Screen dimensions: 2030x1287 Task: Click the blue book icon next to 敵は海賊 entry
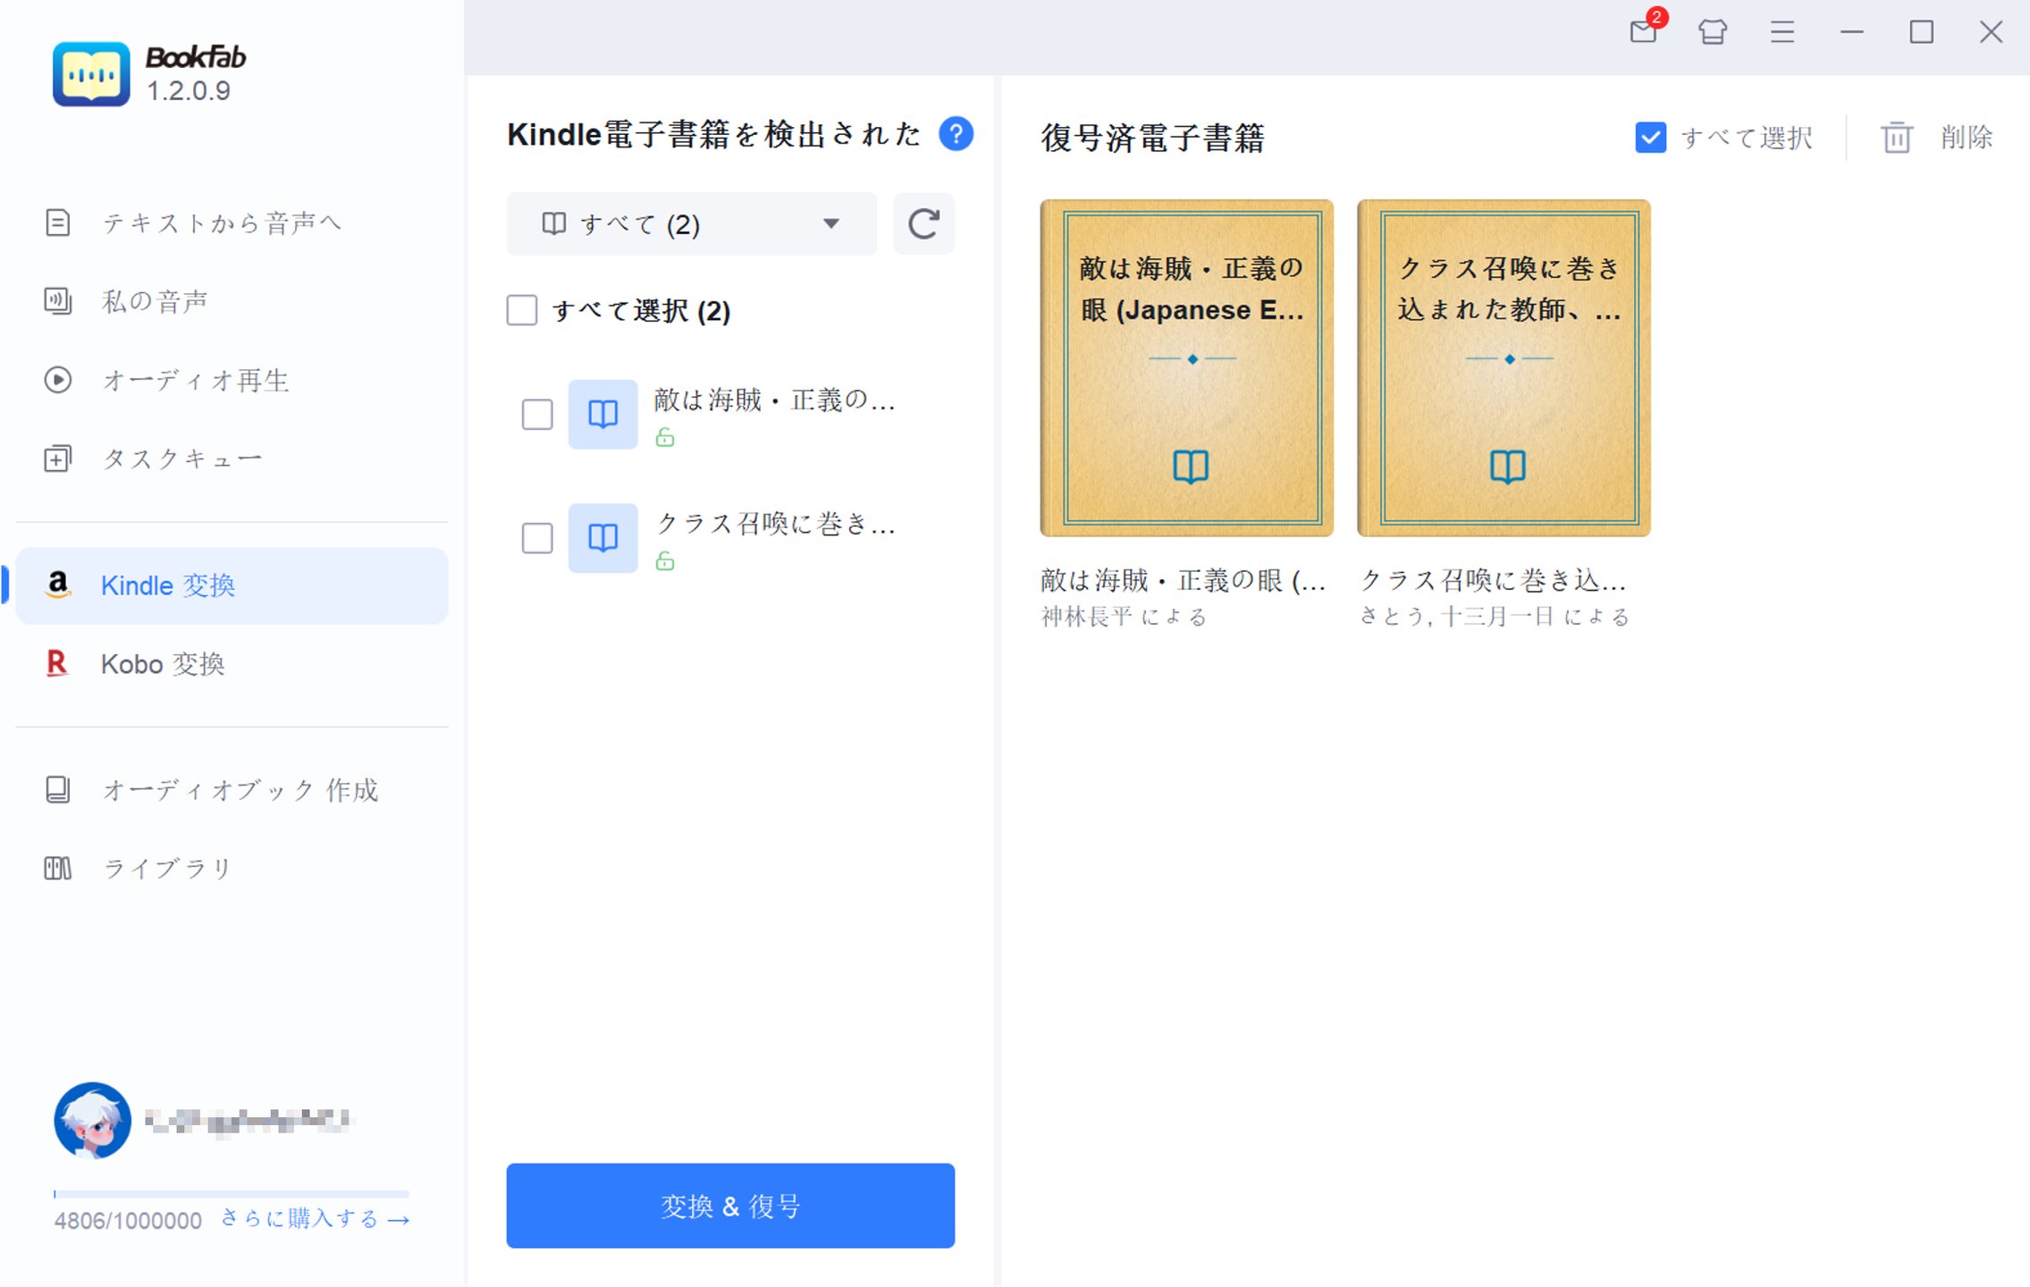click(602, 414)
